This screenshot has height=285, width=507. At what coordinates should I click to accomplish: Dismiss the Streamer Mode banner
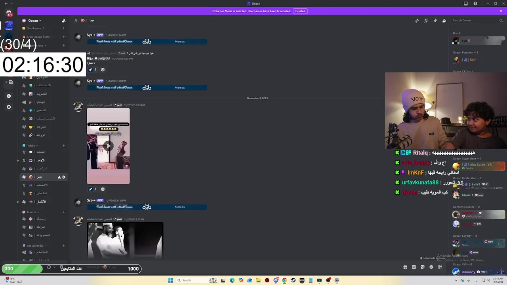pyautogui.click(x=501, y=11)
